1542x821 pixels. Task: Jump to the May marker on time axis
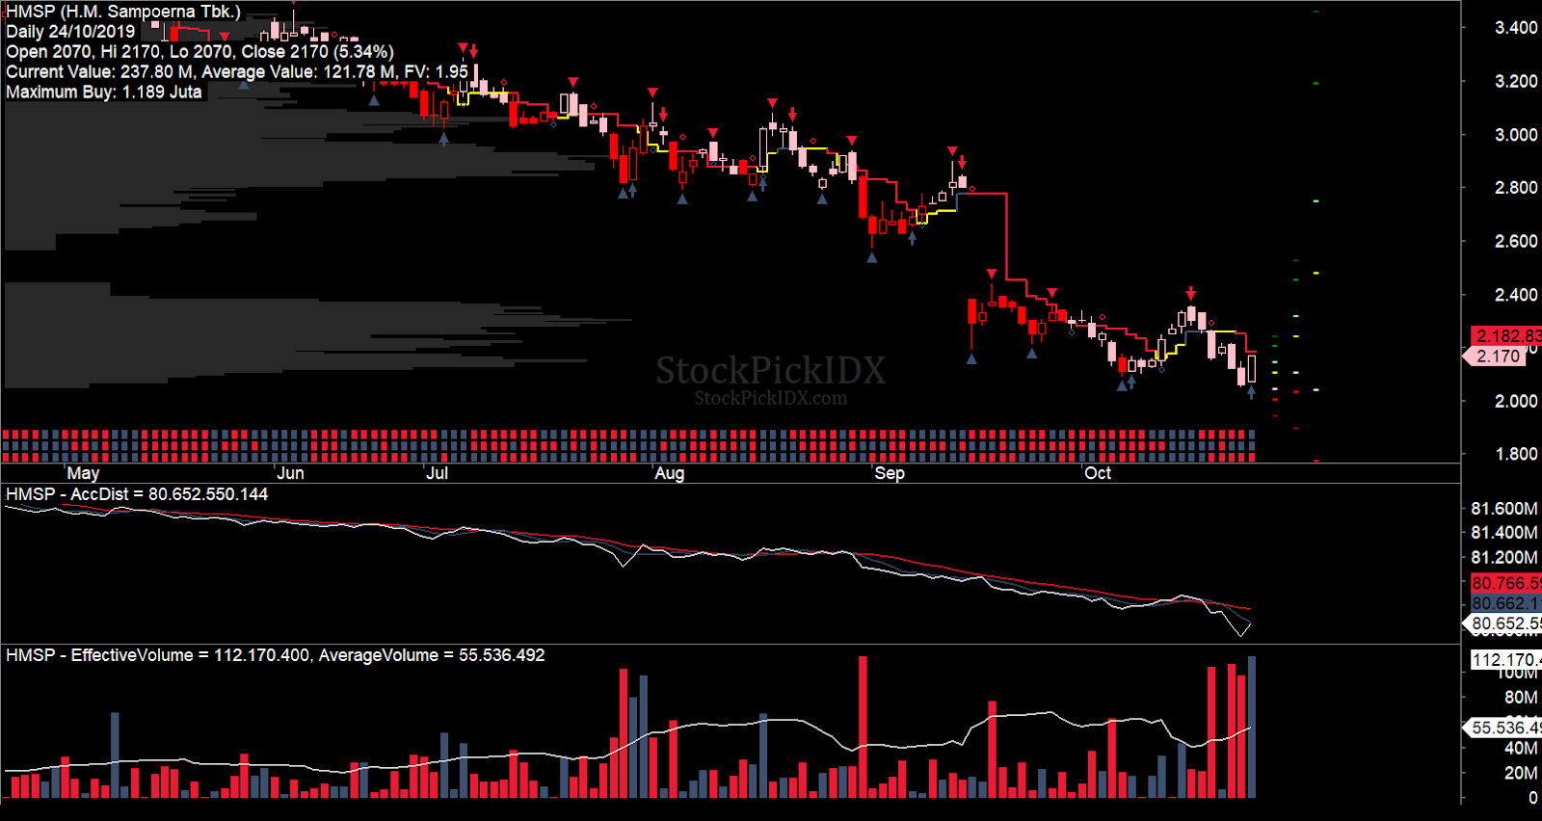tap(83, 473)
